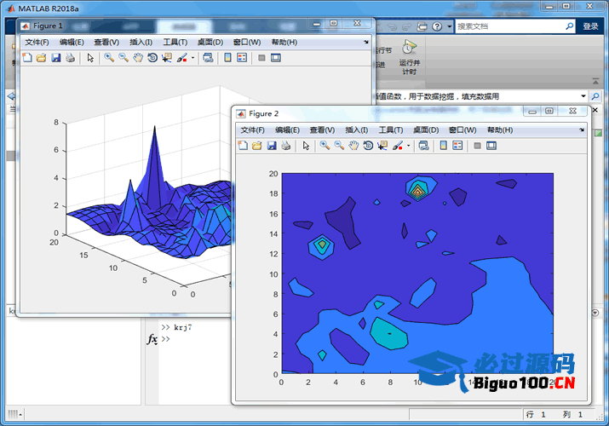Open 窗口(W) menu in Figure 1

[247, 43]
